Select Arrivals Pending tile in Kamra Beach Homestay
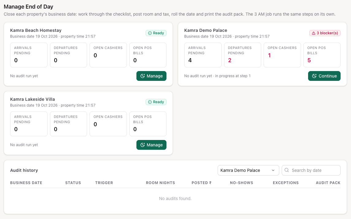This screenshot has width=351, height=219. point(29,55)
